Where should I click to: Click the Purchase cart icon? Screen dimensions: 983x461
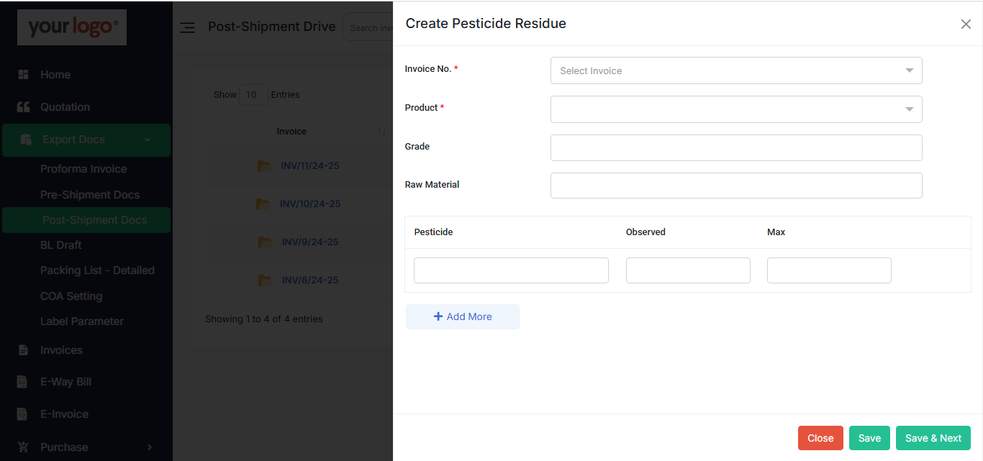point(23,447)
